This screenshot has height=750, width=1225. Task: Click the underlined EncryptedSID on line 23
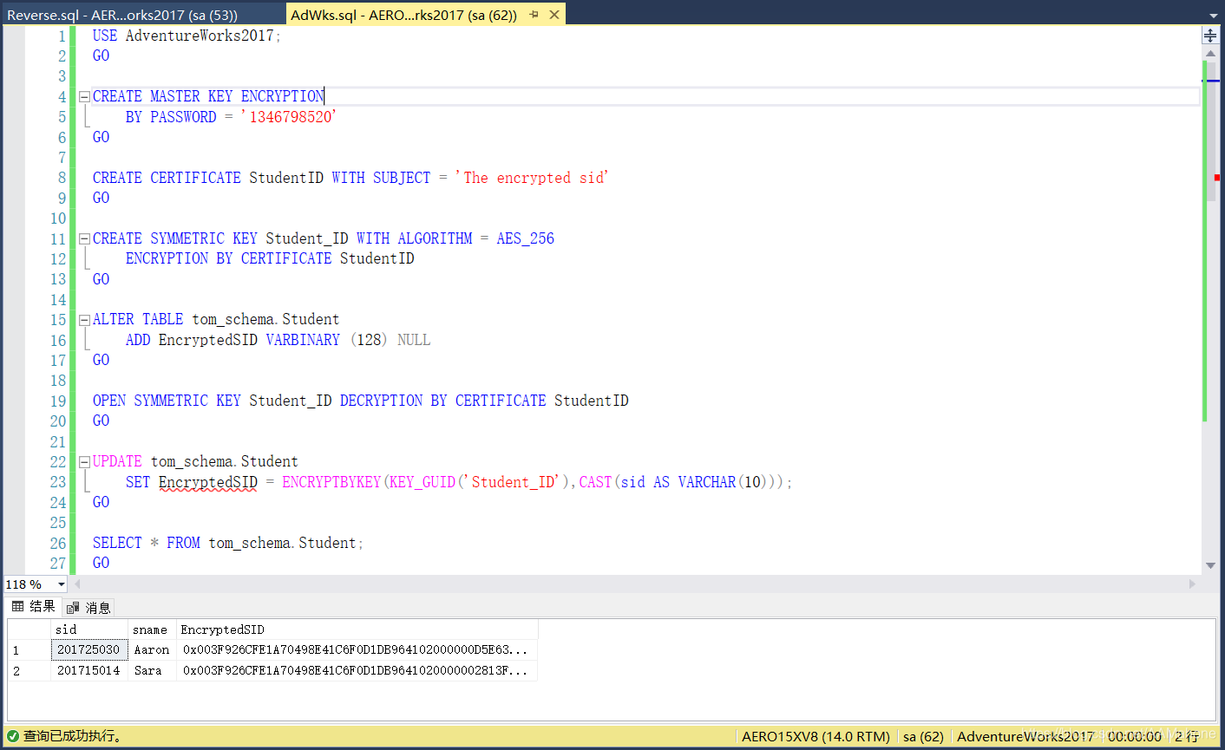coord(208,482)
